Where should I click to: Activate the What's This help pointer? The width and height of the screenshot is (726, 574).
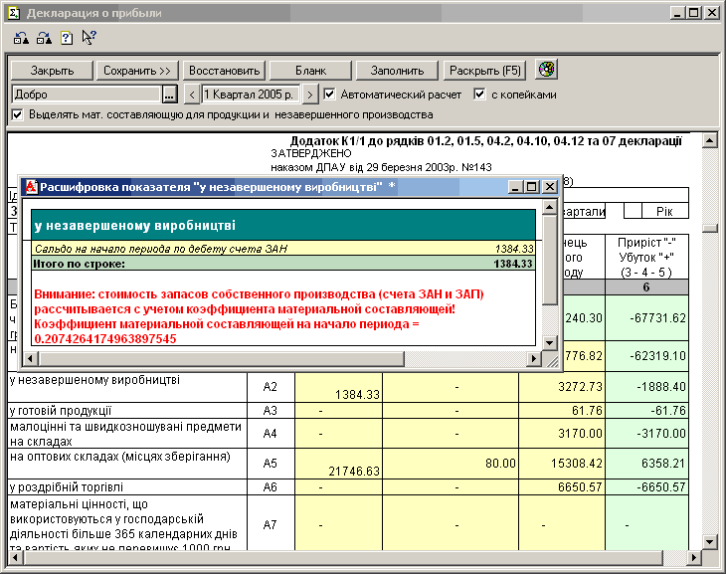[x=89, y=38]
